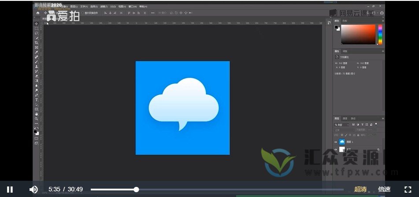This screenshot has width=419, height=197.
Task: Select the Zoom magnifier tool
Action: [x=37, y=119]
